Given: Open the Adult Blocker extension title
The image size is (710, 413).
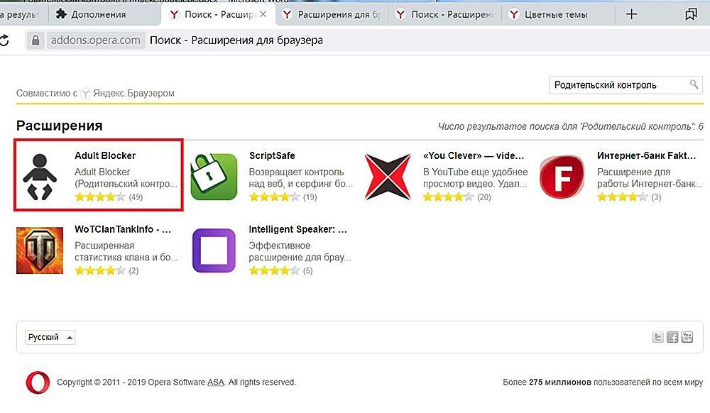Looking at the screenshot, I should click(105, 155).
